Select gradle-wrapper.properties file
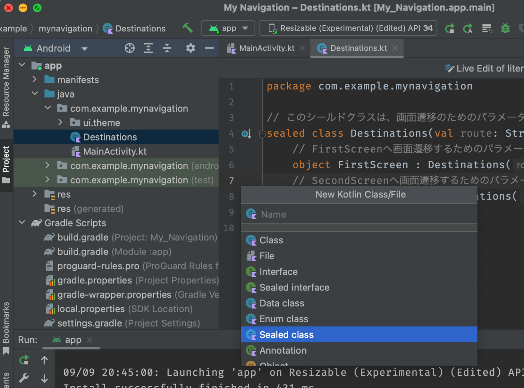This screenshot has height=388, width=524. click(116, 295)
